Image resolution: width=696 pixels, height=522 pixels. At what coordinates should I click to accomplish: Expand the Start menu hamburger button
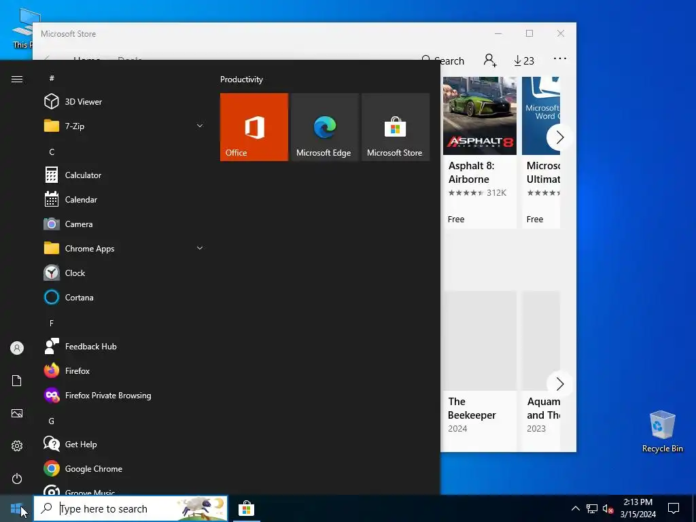[17, 79]
